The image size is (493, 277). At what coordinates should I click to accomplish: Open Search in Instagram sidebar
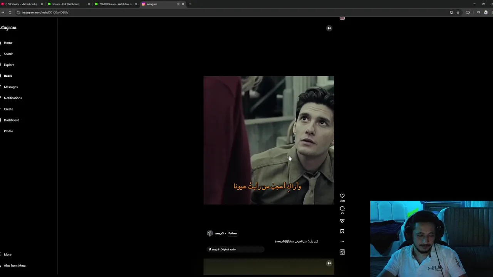click(x=8, y=54)
